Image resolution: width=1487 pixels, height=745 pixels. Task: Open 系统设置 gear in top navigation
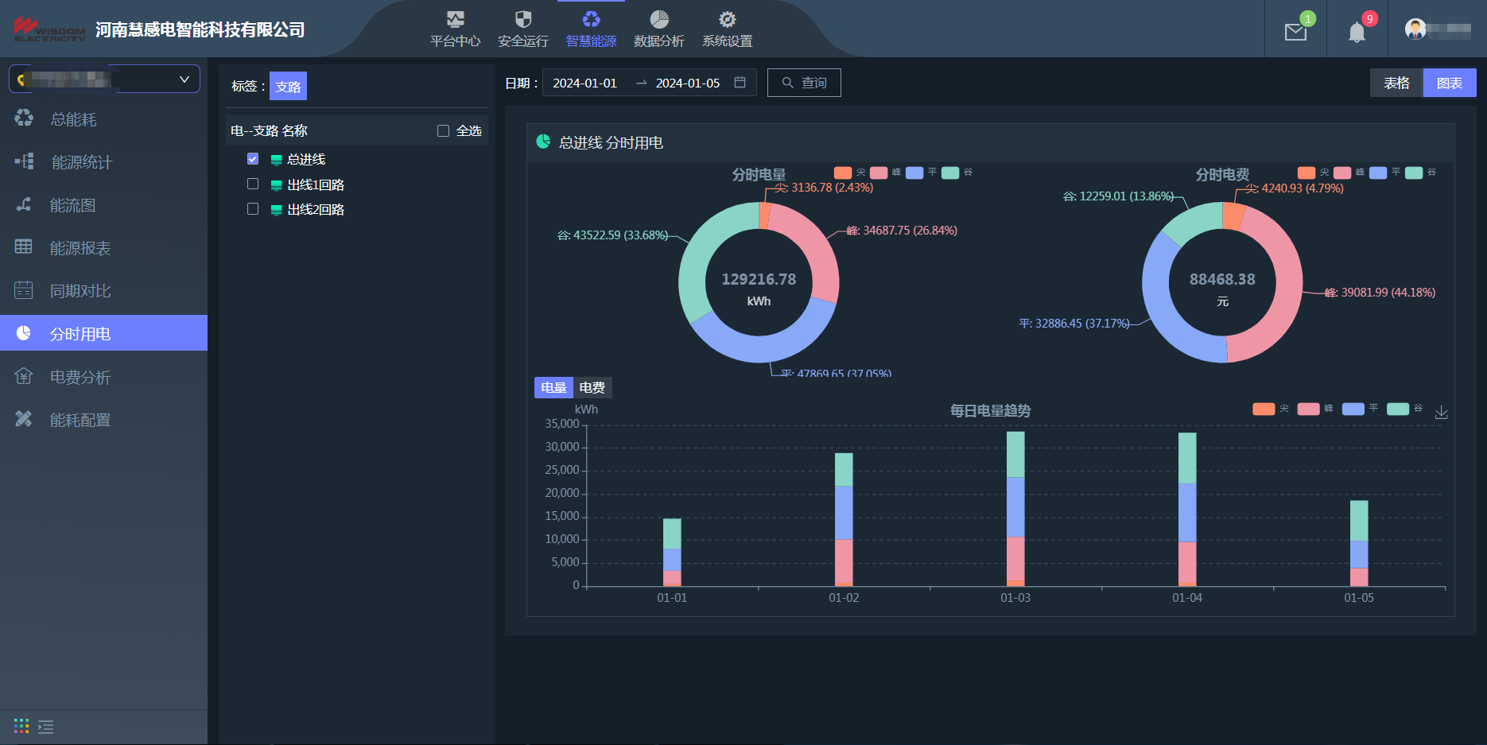point(727,29)
